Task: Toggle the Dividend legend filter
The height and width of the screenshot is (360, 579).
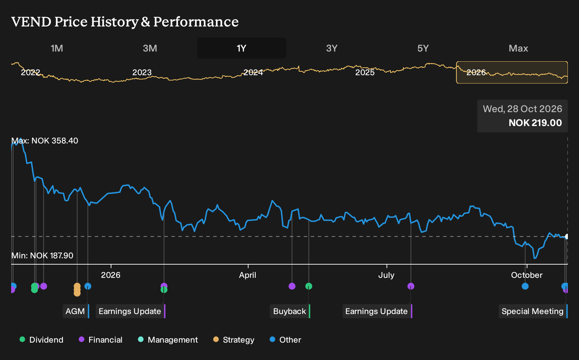Action: coord(41,340)
